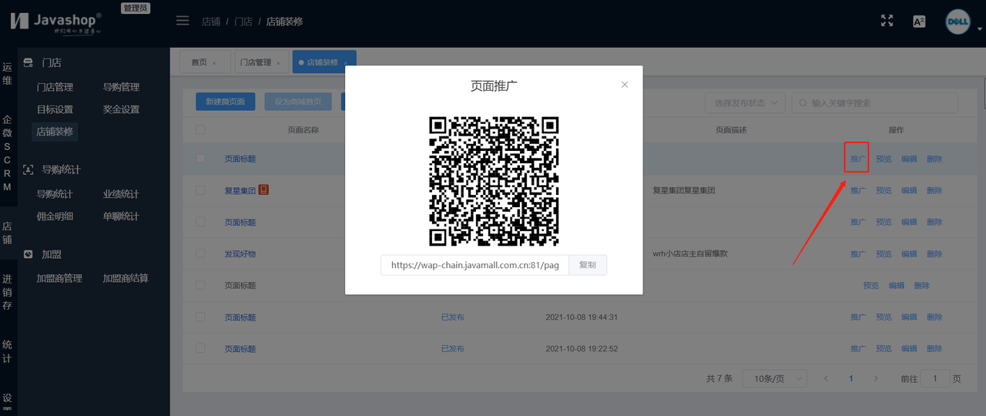The image size is (986, 416).
Task: Focus the 输入关键字搜索 search box
Action: [x=874, y=103]
